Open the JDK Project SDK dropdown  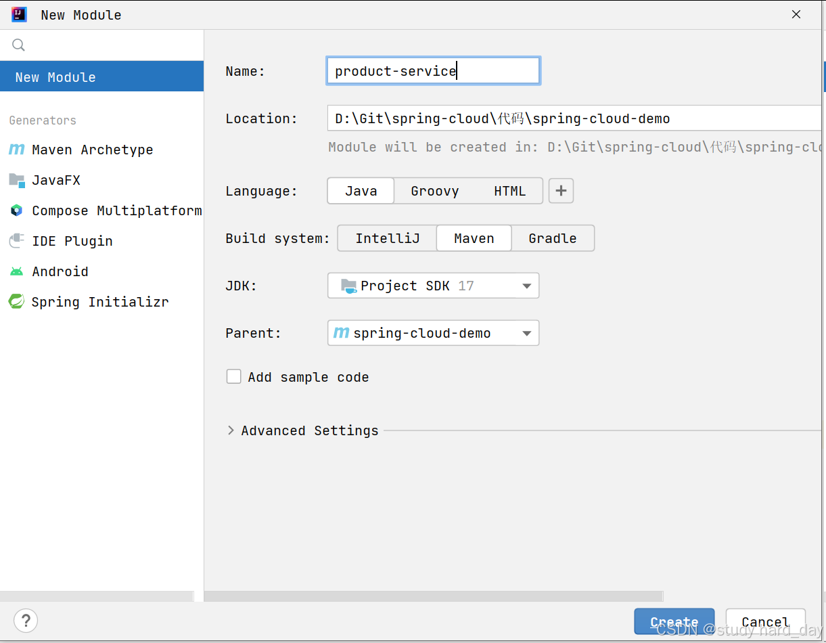click(x=433, y=286)
